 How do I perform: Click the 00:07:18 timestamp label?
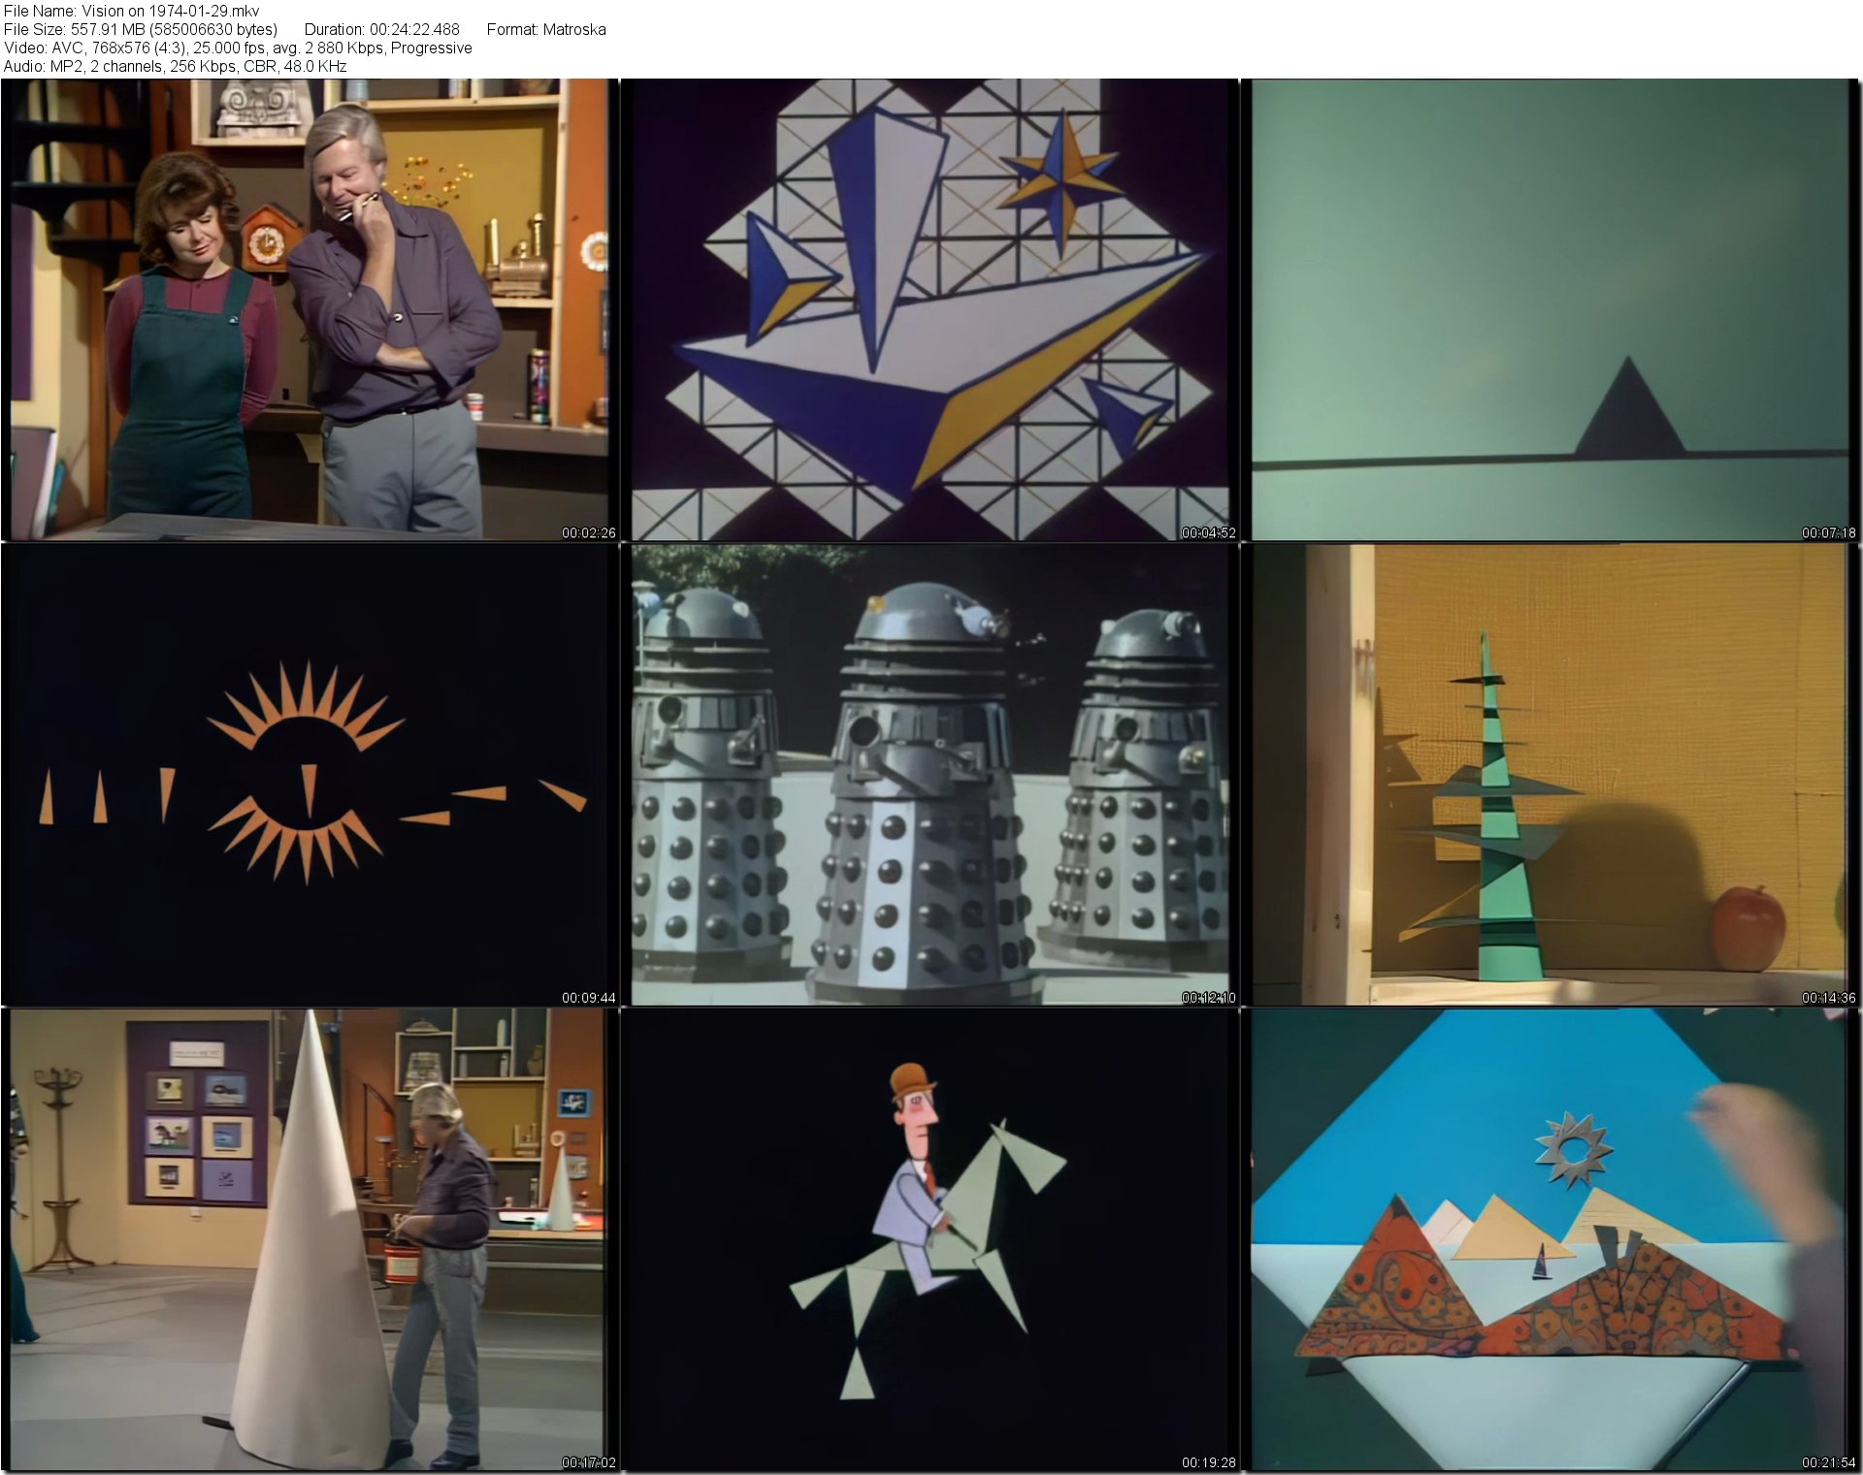tap(1828, 532)
